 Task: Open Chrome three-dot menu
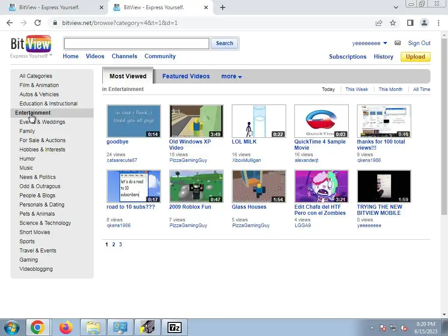tap(438, 23)
